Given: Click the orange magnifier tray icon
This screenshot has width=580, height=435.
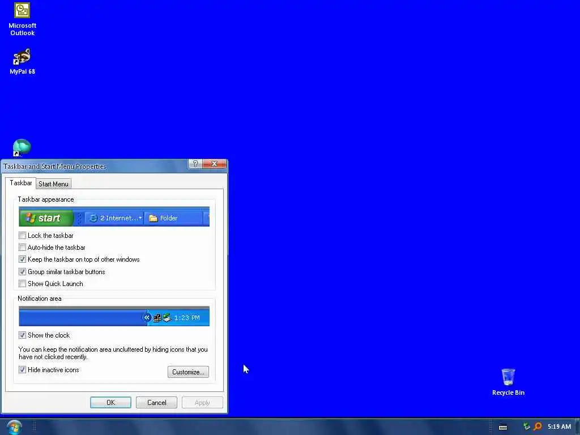Looking at the screenshot, I should point(538,427).
